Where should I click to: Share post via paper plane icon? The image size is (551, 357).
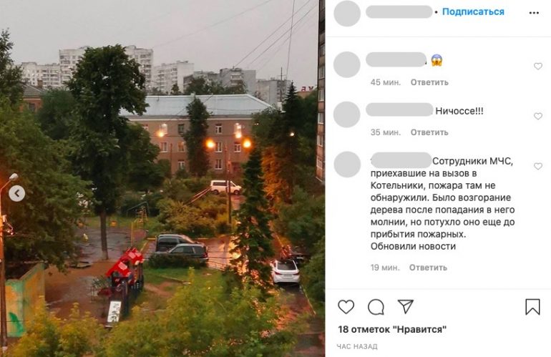click(x=405, y=306)
